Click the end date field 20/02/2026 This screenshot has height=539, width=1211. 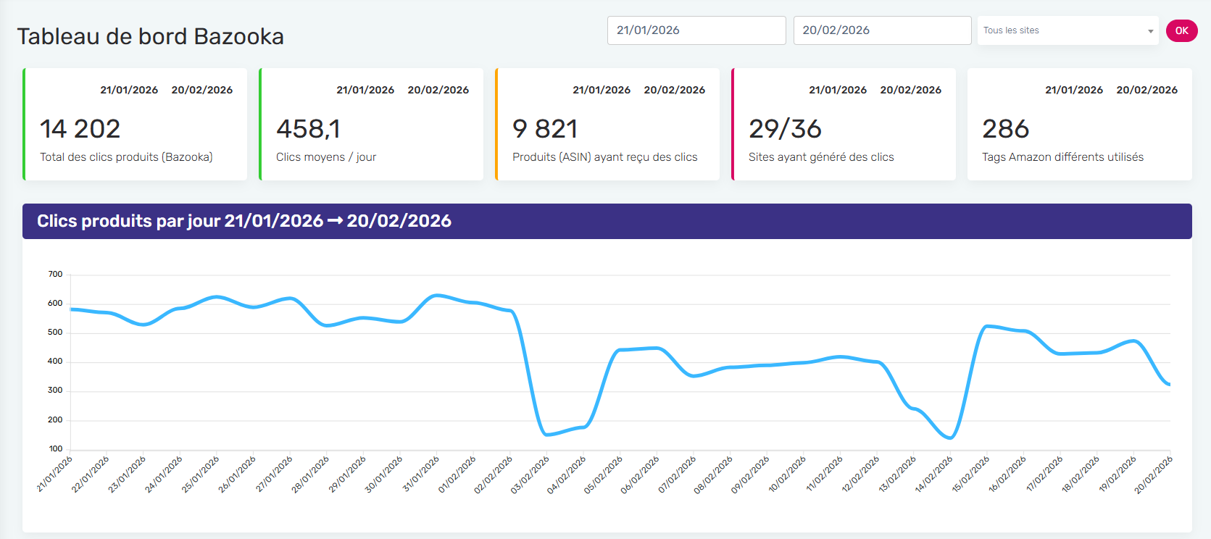881,30
